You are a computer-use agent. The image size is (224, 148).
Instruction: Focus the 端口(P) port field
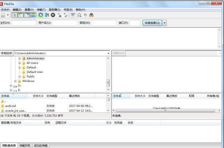pos(135,23)
